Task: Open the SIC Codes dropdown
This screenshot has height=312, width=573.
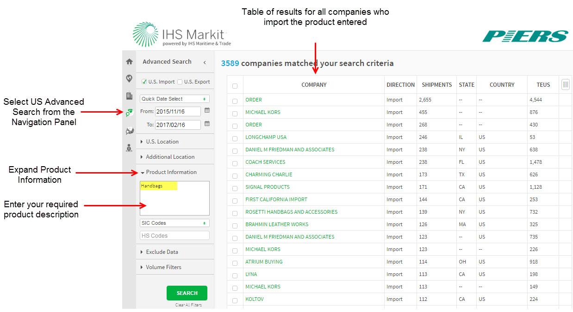Action: (x=174, y=223)
